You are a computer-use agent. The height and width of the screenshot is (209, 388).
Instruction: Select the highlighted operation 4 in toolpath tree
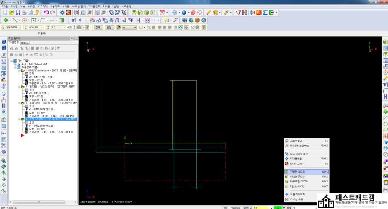click(x=51, y=119)
